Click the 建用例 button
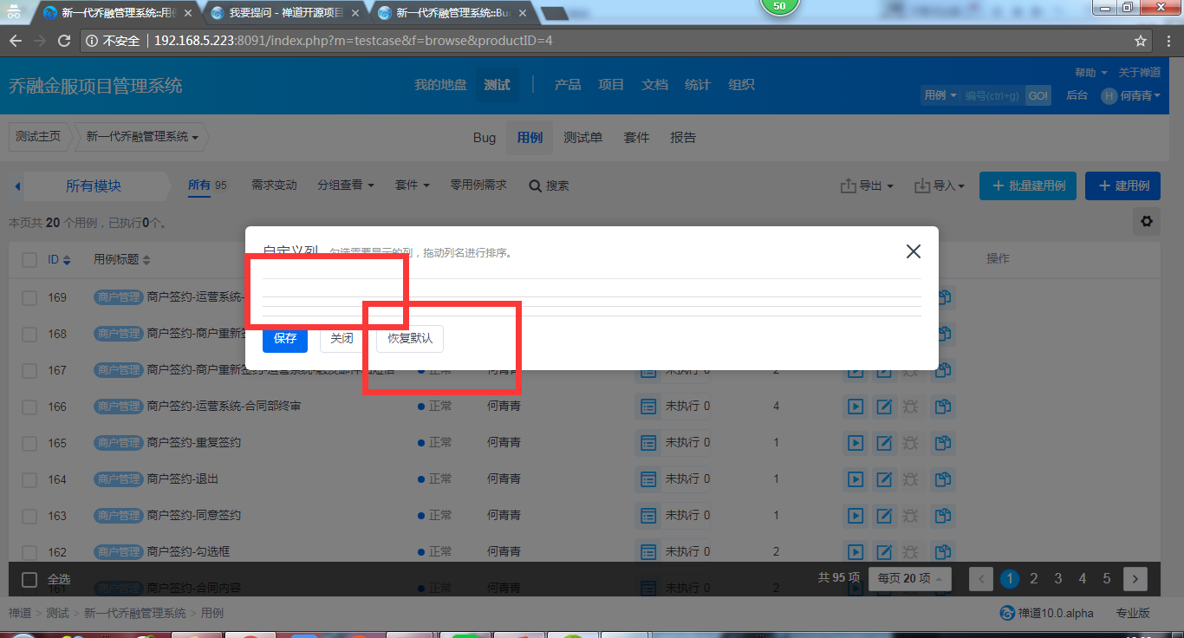This screenshot has height=638, width=1184. [1122, 186]
